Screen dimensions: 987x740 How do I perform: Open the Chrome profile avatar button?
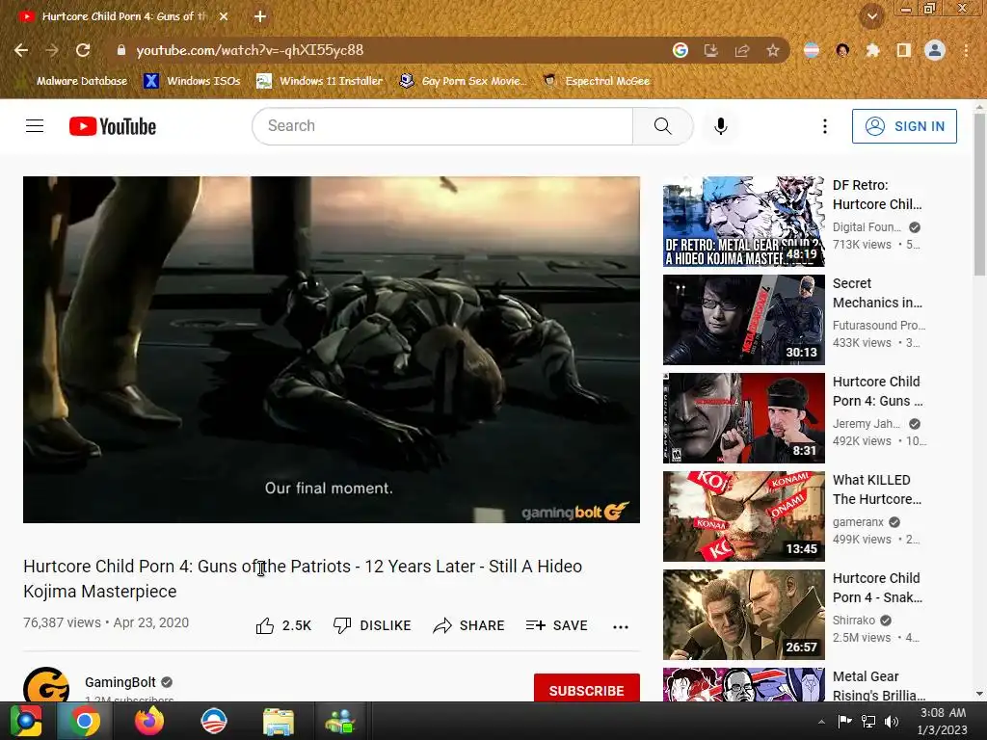(x=935, y=50)
